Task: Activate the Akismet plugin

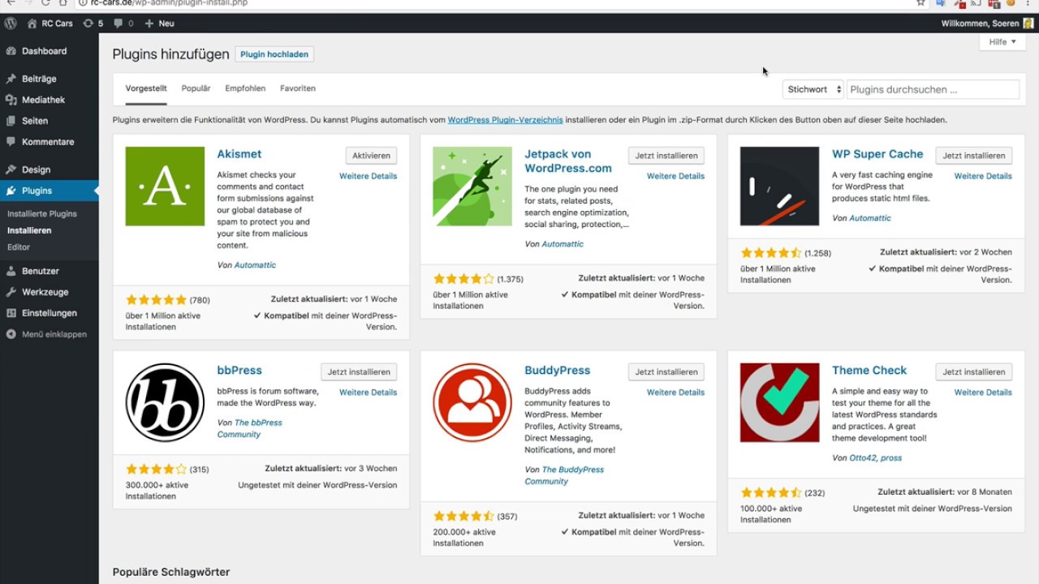Action: [371, 156]
